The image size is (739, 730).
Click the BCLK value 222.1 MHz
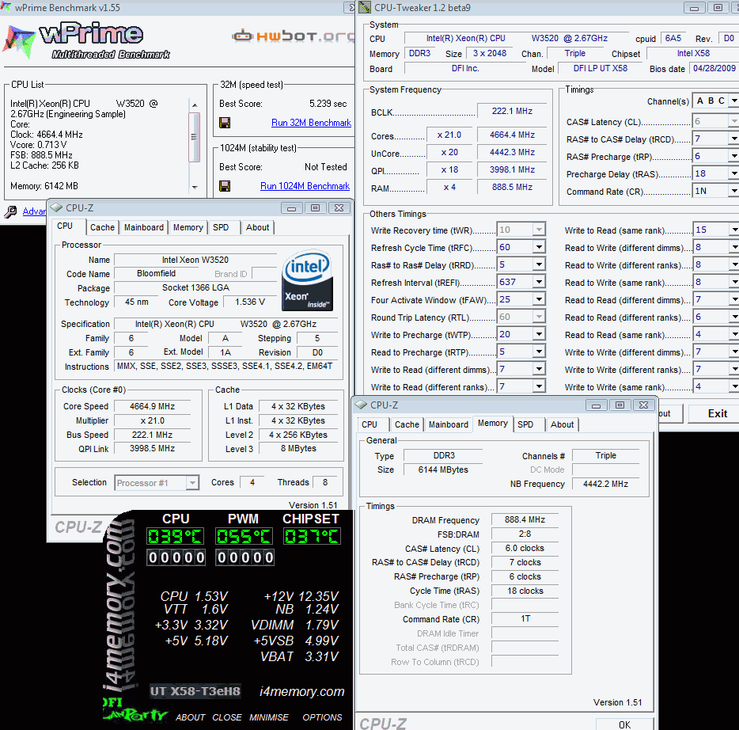coord(512,111)
